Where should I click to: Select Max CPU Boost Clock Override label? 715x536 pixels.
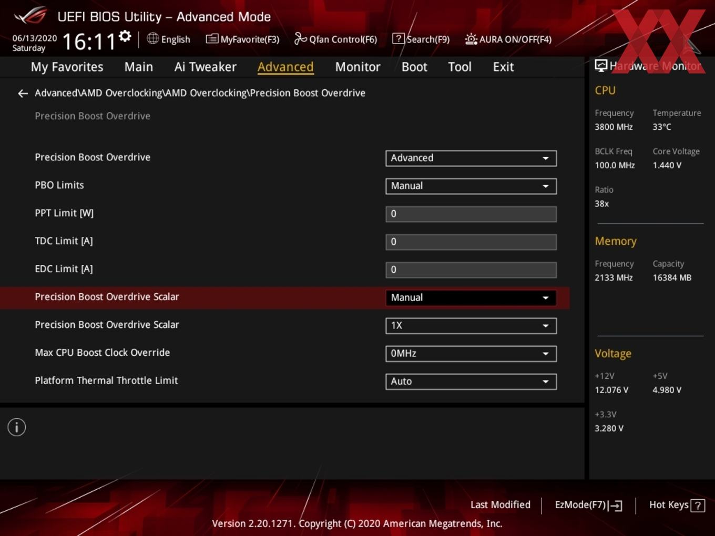coord(103,353)
